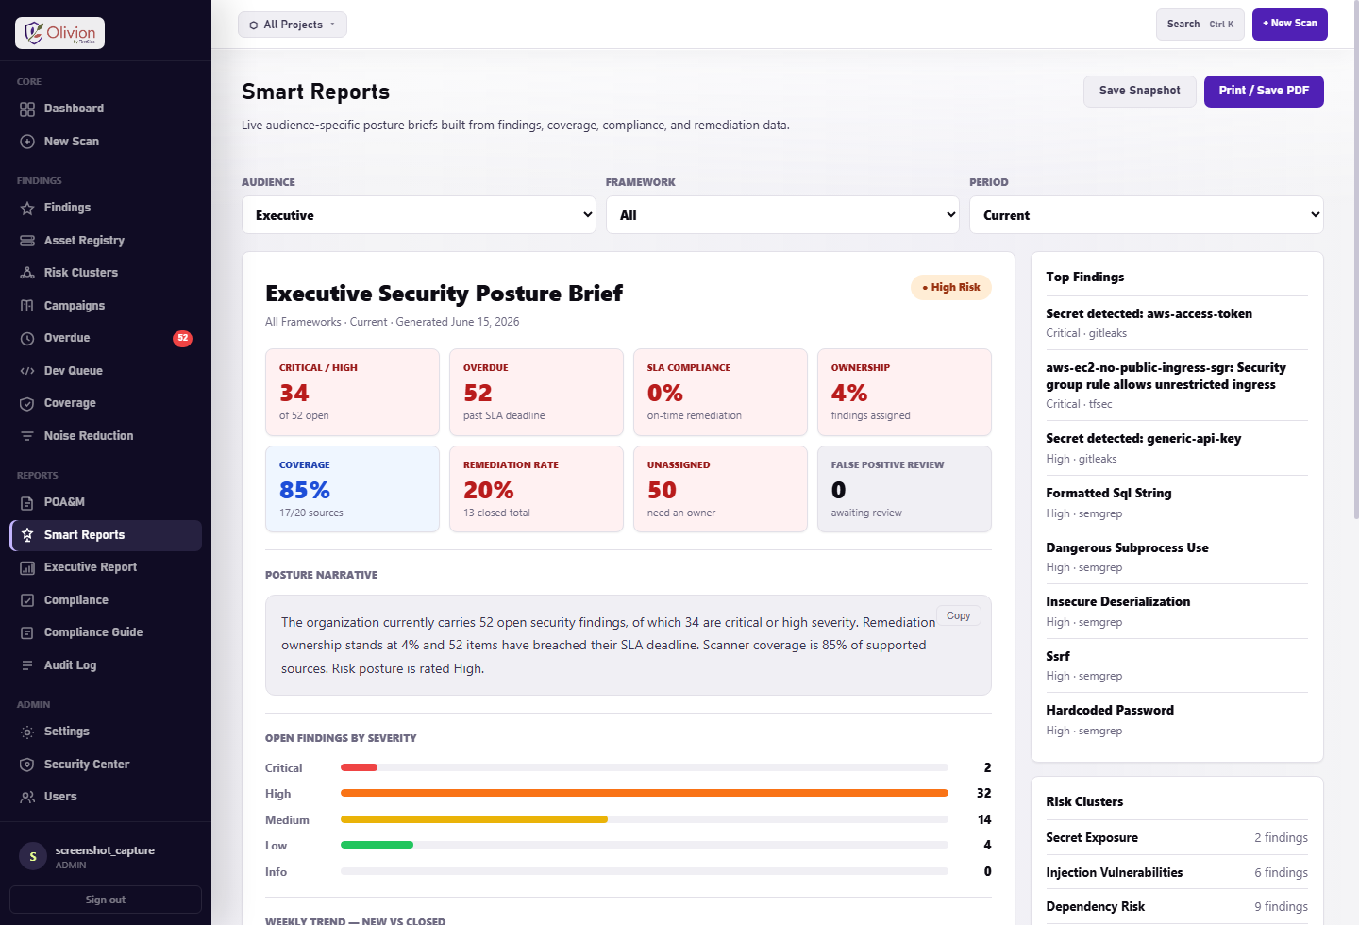Image resolution: width=1359 pixels, height=925 pixels.
Task: Click the Dashboard grid icon
Action: click(27, 109)
